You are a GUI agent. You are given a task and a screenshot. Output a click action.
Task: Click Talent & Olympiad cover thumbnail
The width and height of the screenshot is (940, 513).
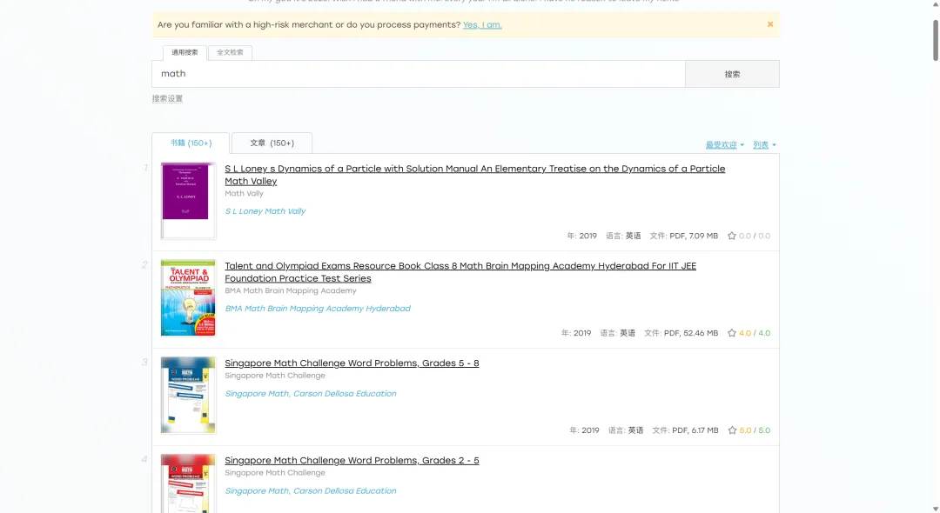click(x=188, y=297)
